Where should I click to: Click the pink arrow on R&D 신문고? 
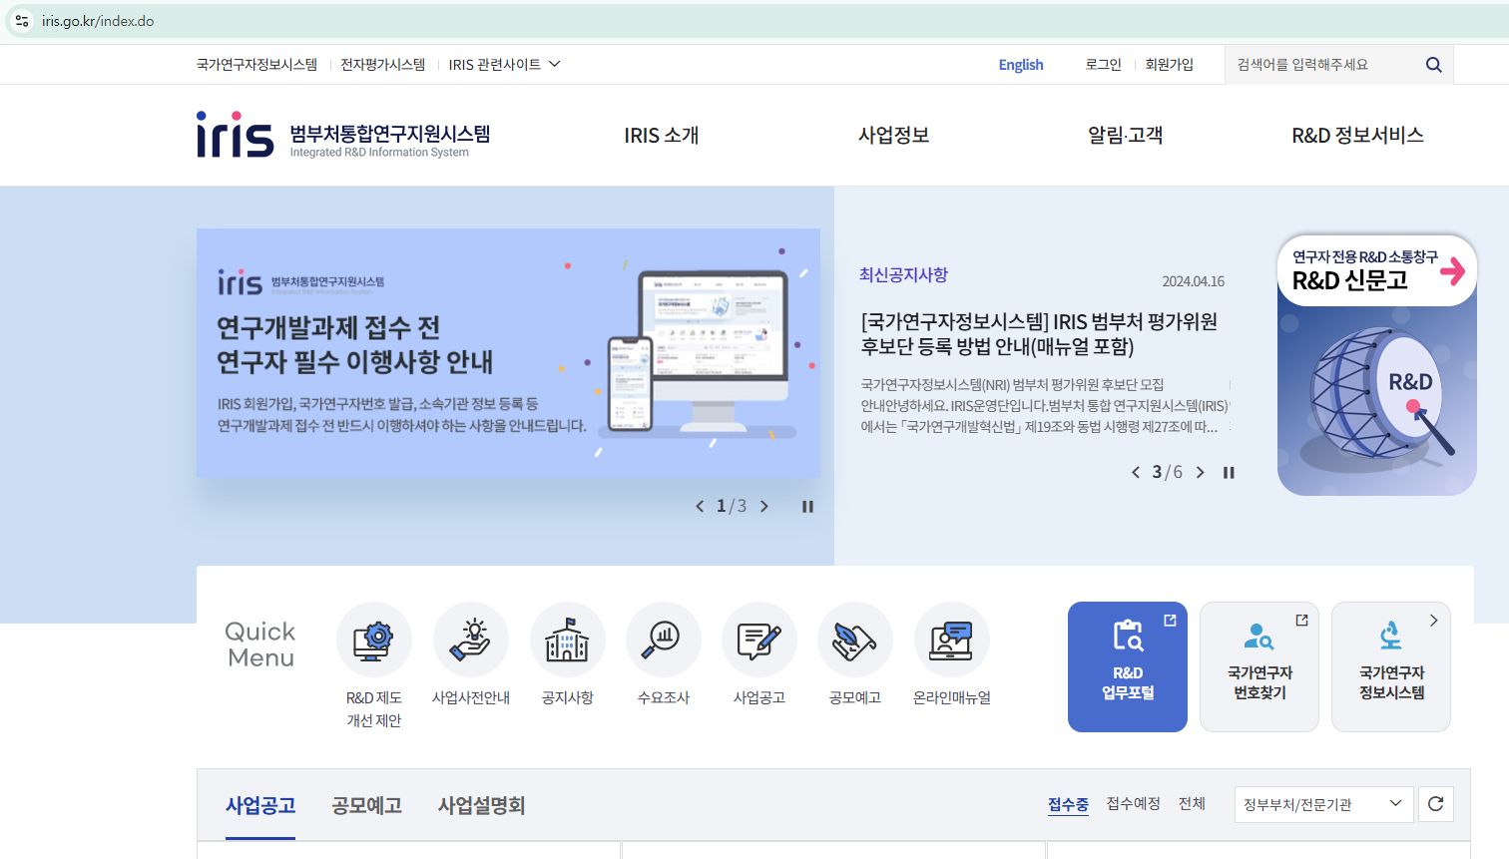[1453, 270]
